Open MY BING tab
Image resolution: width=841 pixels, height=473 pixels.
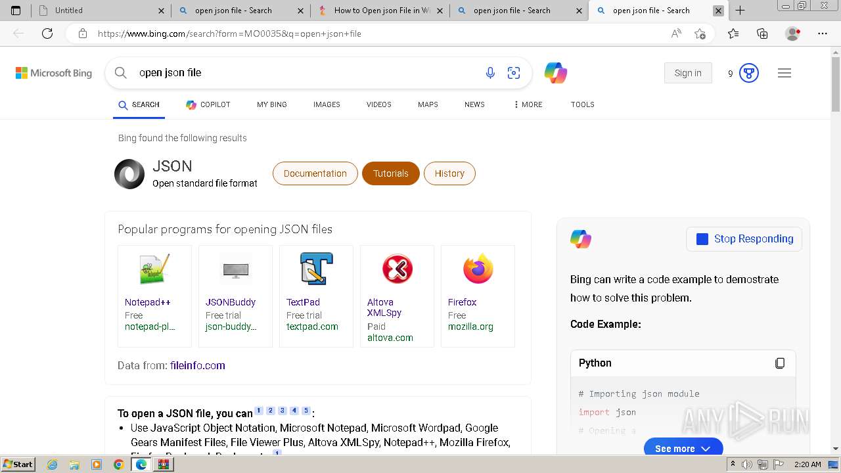[x=272, y=104]
